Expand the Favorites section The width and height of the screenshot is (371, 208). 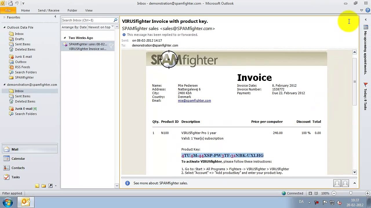pos(4,17)
